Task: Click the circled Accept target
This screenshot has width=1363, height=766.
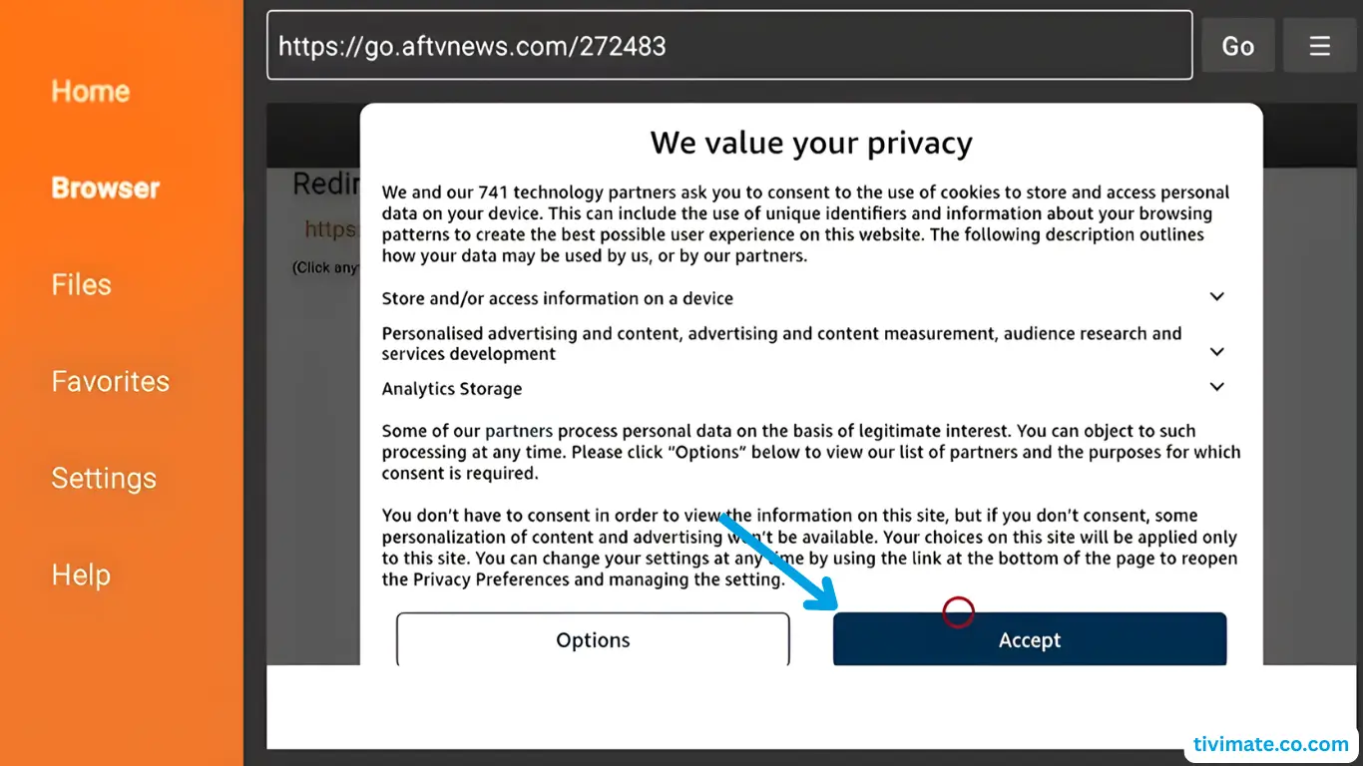Action: [x=958, y=611]
